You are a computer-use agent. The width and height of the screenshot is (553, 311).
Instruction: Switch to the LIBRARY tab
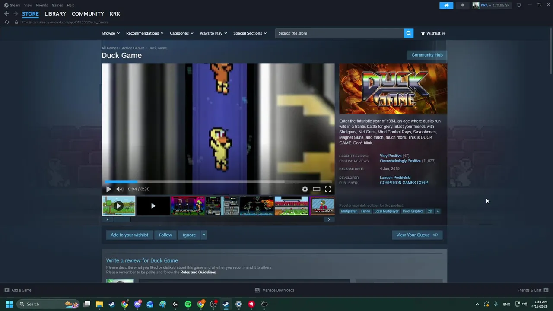(x=55, y=14)
